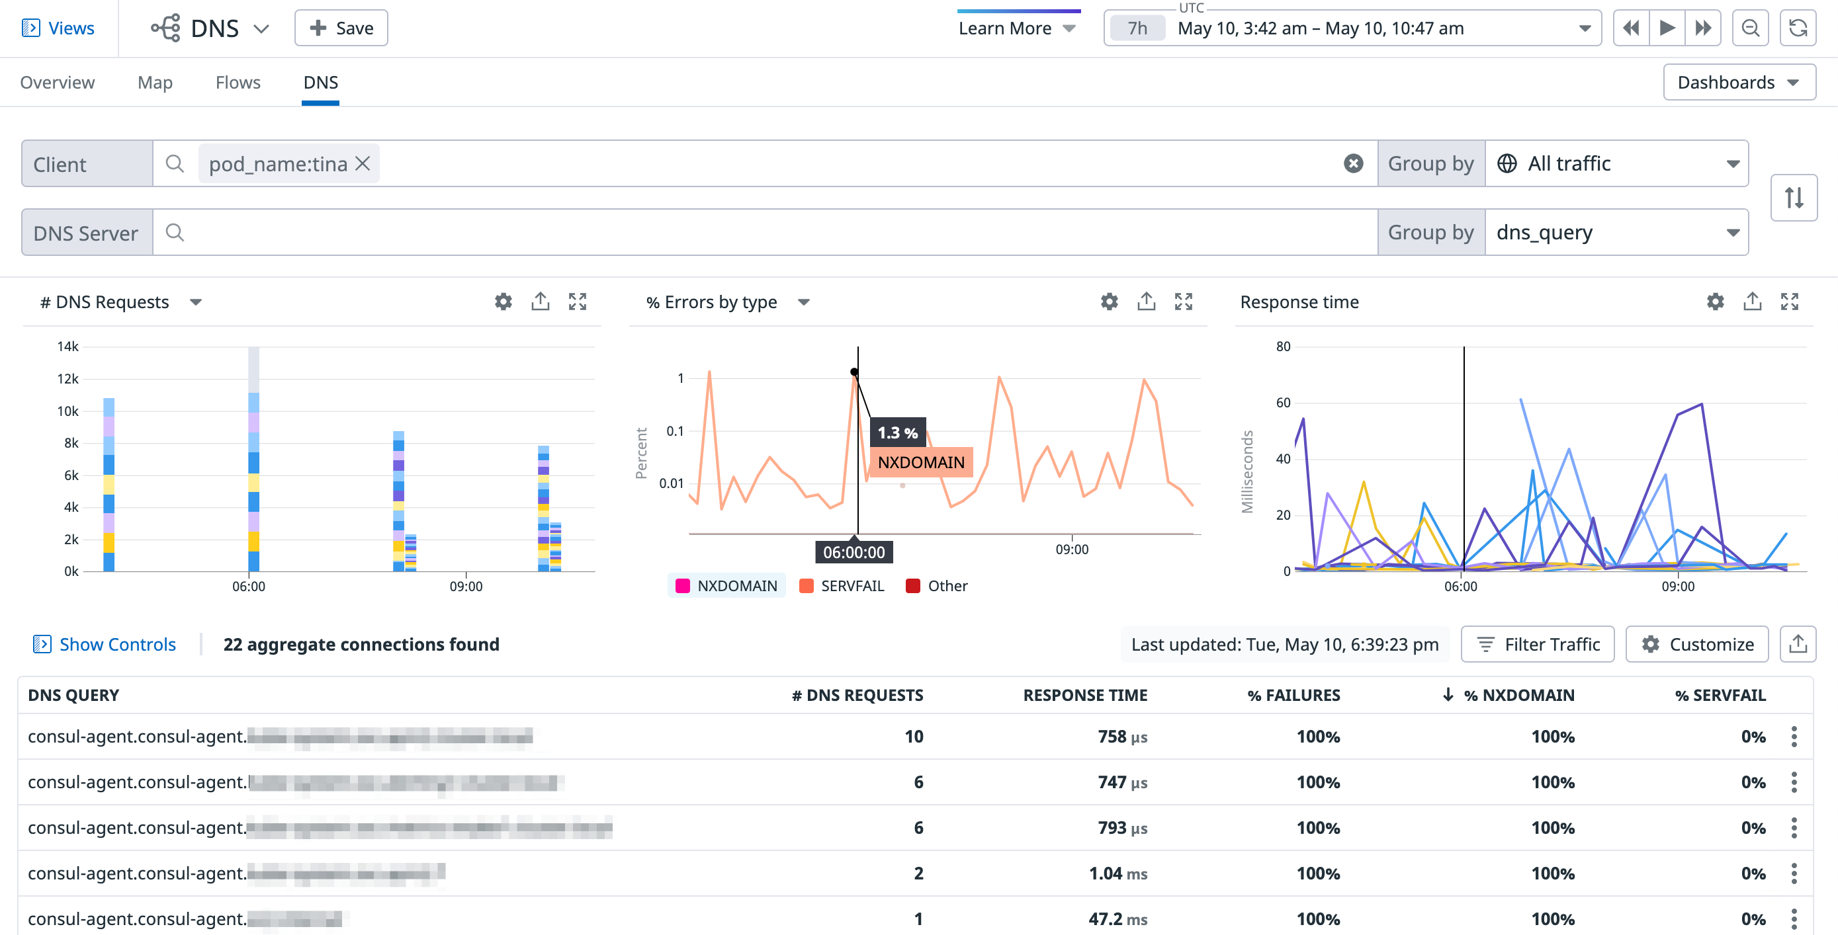Open the gear settings on # DNS Requests chart

(503, 301)
